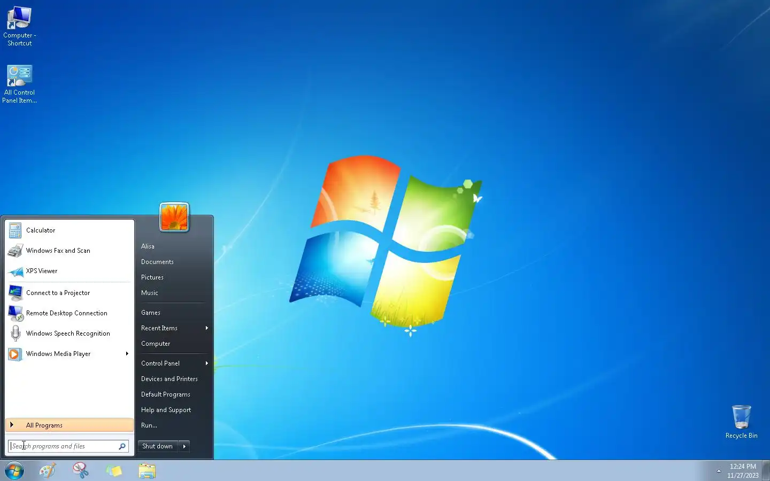Open the Run... dialog

pyautogui.click(x=149, y=425)
